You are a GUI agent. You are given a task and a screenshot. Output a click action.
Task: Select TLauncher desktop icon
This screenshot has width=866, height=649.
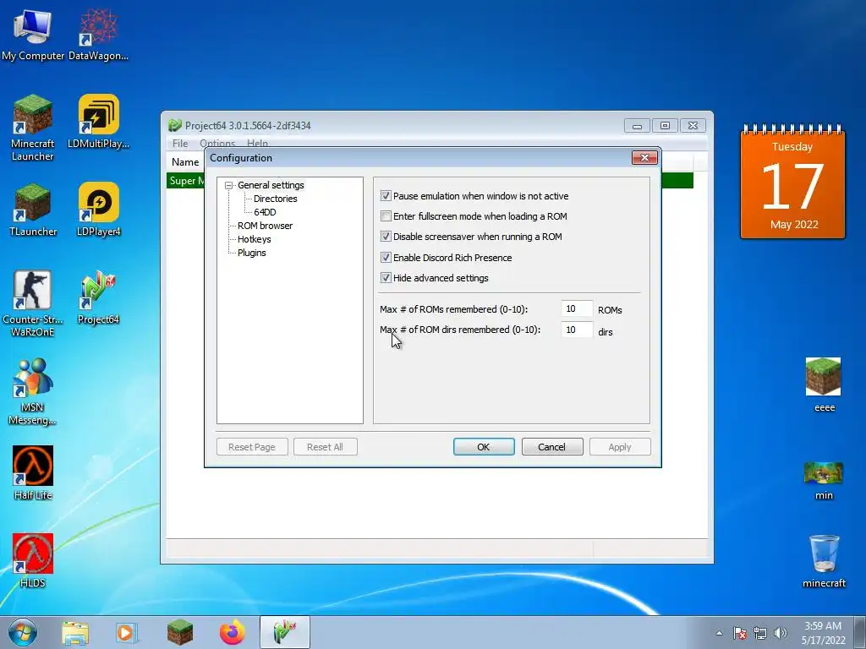[x=33, y=210]
